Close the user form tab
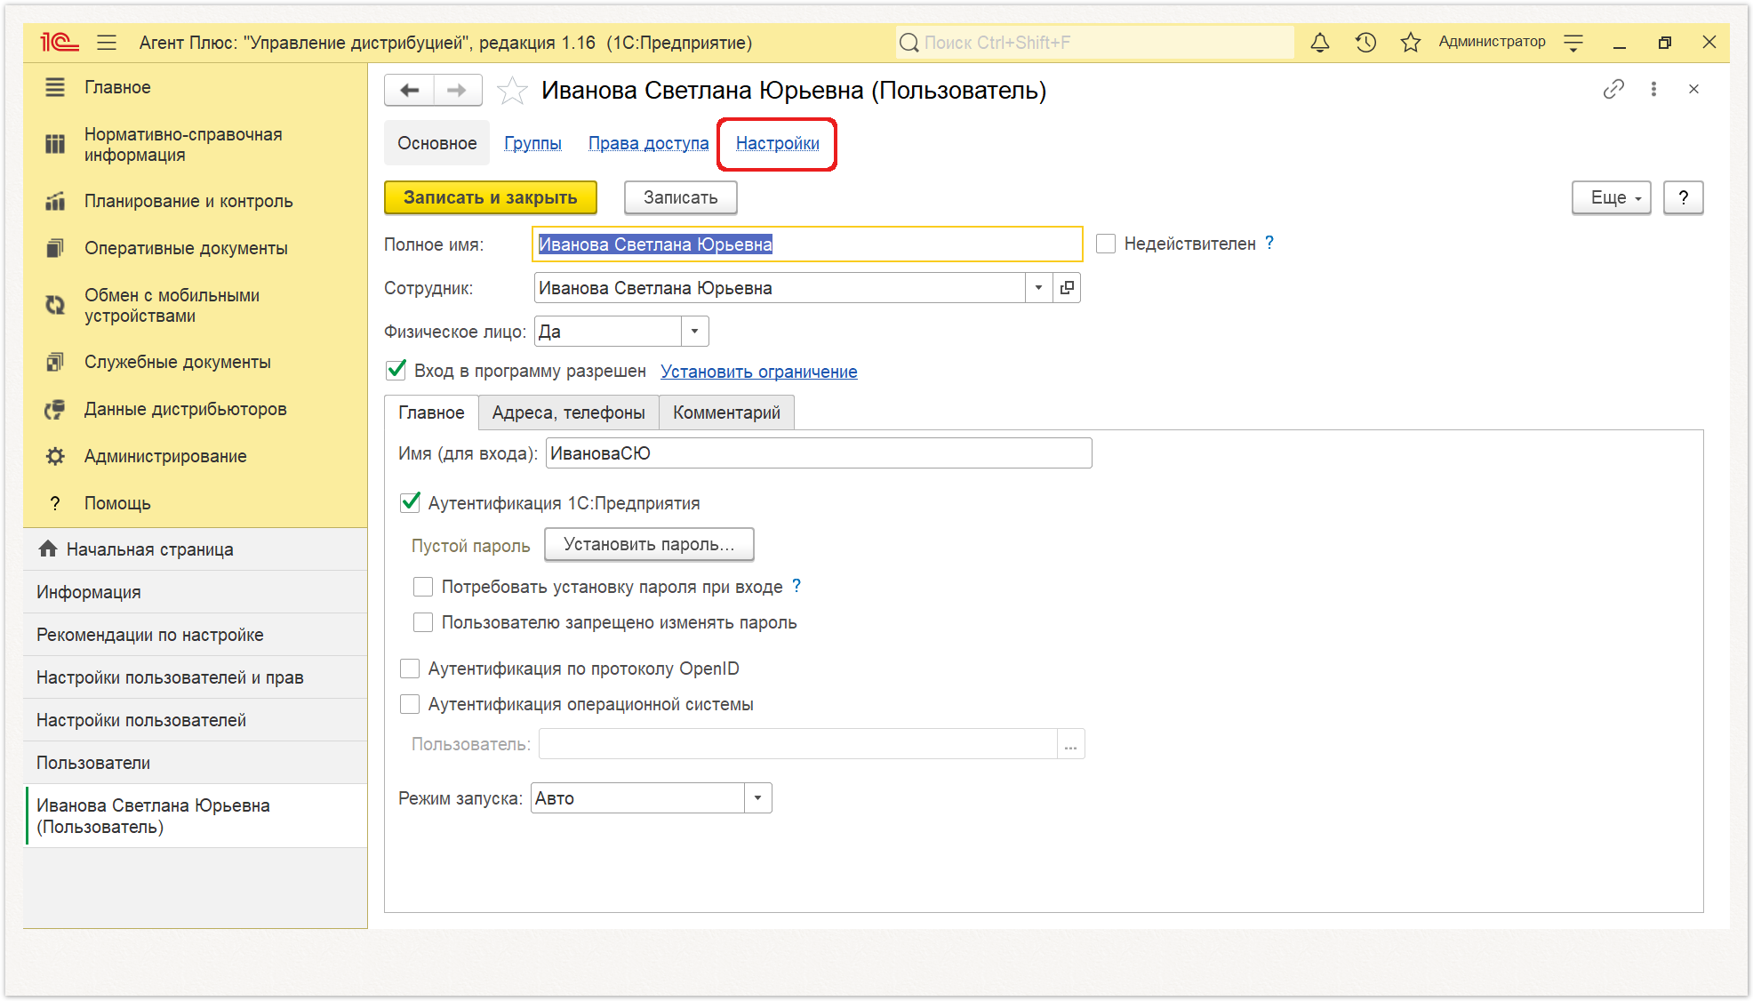The height and width of the screenshot is (1001, 1753). (1694, 89)
